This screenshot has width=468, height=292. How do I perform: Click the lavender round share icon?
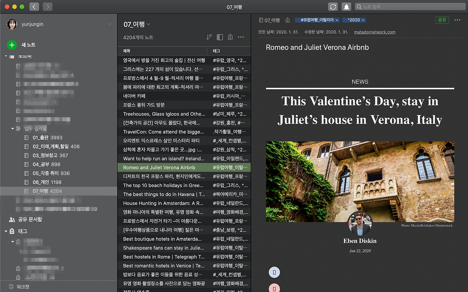(274, 273)
